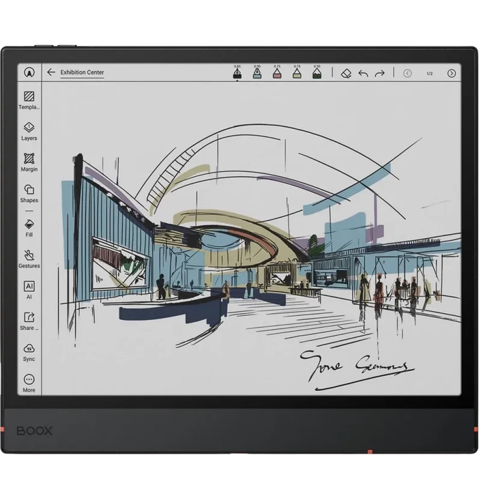Tap the circular navigation ball at top left
Viewport: 481px width, 481px height.
29,73
